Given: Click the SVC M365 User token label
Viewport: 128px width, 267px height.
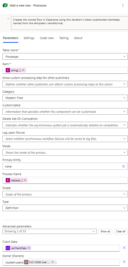Looking at the screenshot, I should pos(39,262).
